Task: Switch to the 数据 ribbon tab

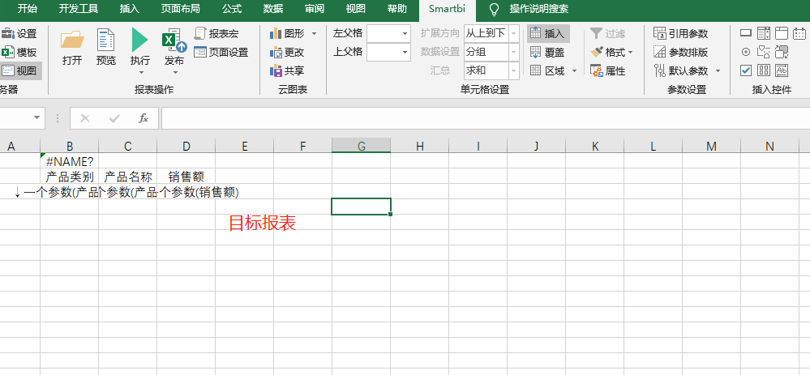Action: click(x=273, y=9)
